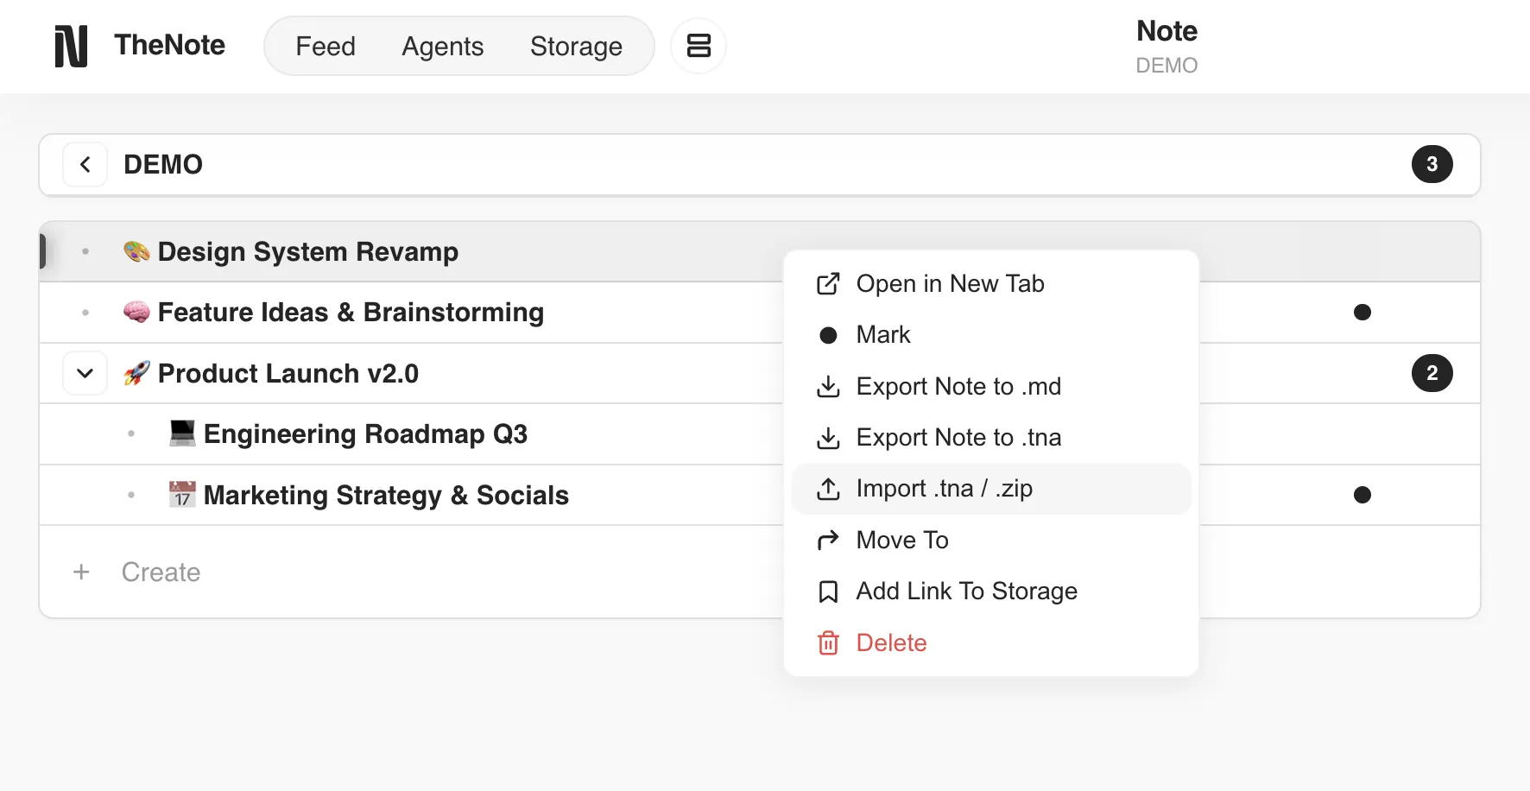Click the DEMO subtitle under Note

coord(1166,66)
